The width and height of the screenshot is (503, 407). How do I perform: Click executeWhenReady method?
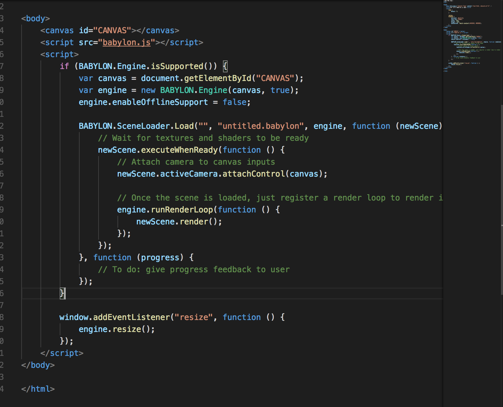coord(180,150)
